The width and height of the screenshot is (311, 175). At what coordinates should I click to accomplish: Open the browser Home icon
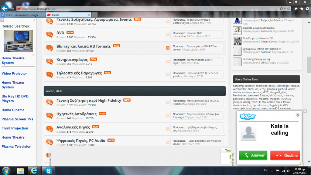point(296,9)
